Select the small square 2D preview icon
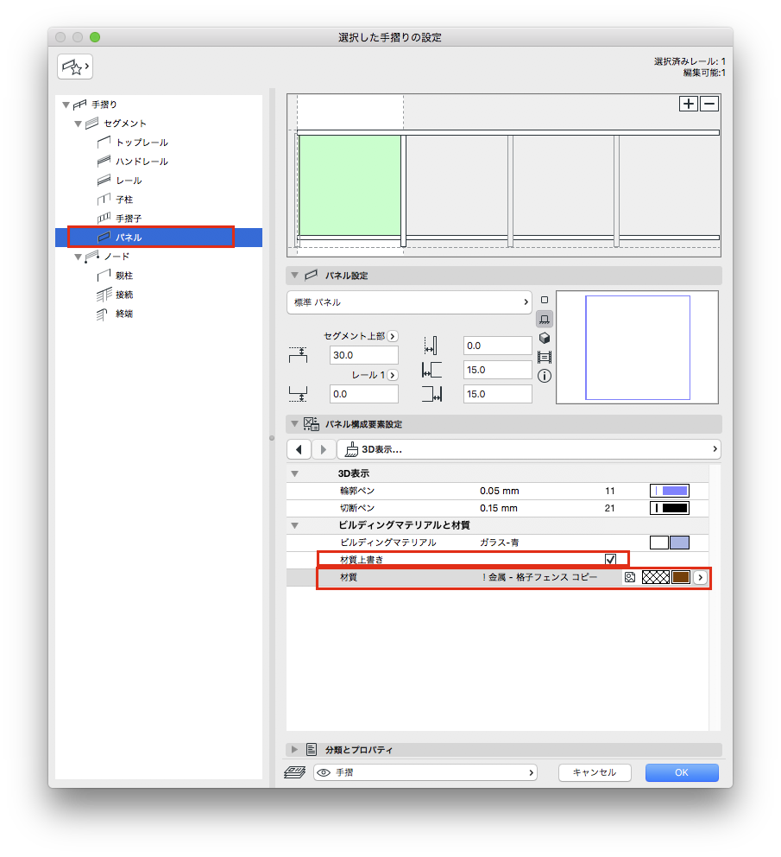781x857 pixels. (x=545, y=300)
